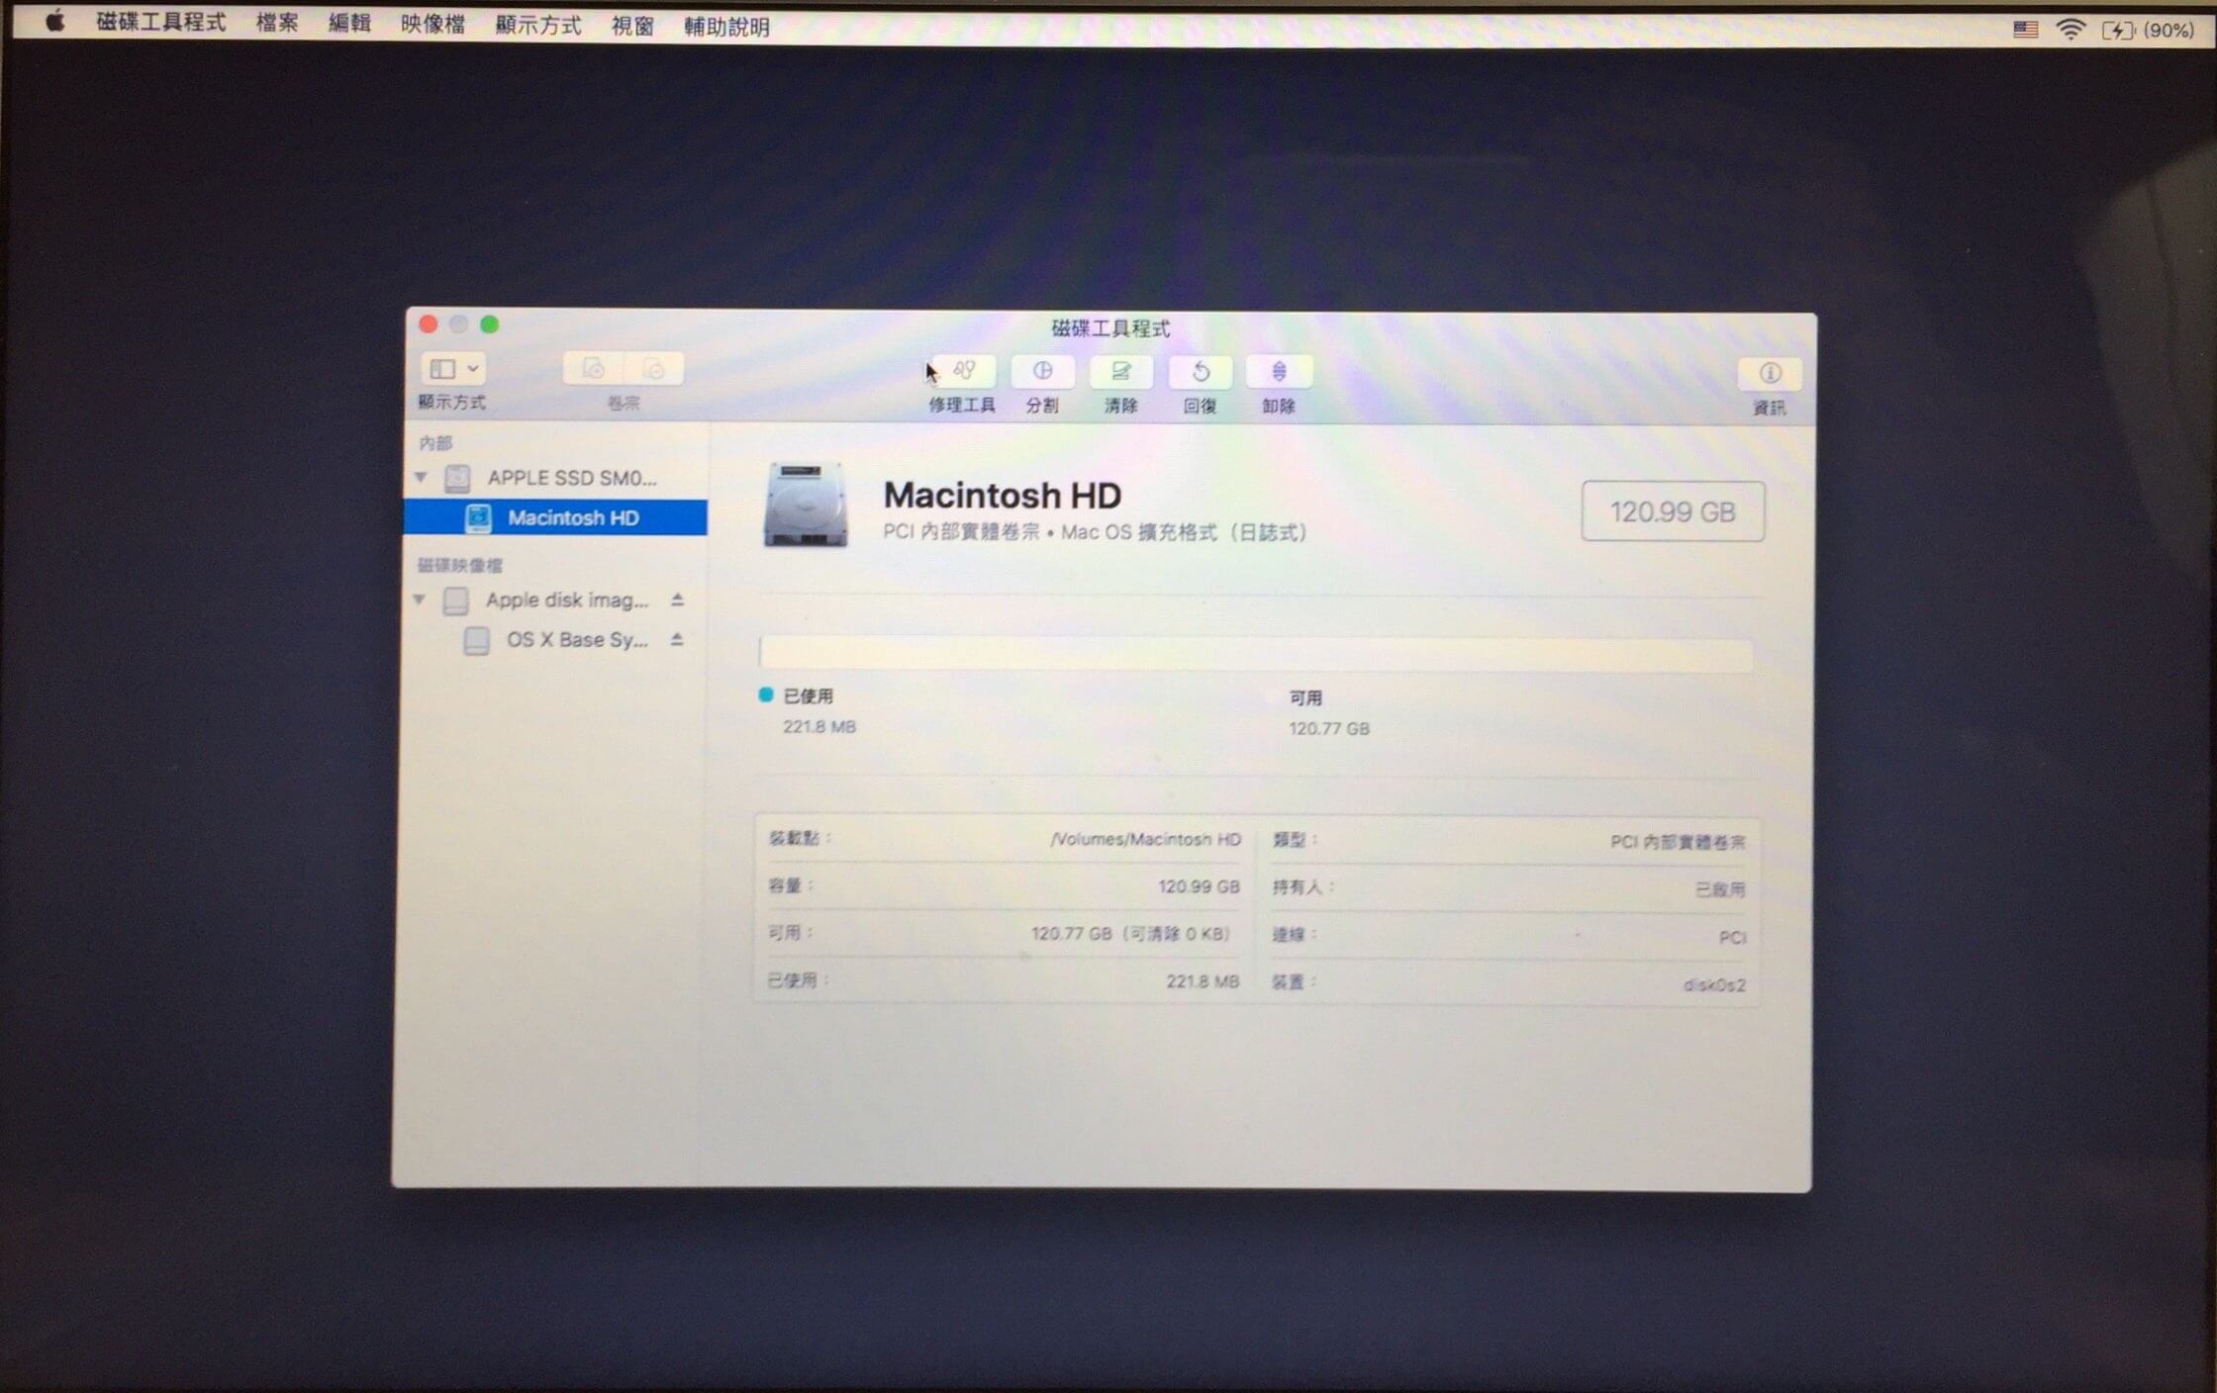Open the 輔助說明 (Help) menu
Image resolution: width=2217 pixels, height=1393 pixels.
point(727,28)
